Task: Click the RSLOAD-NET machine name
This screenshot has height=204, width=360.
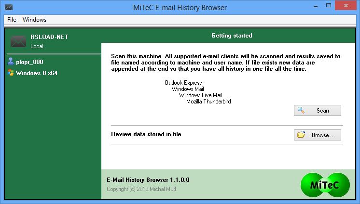Action: pos(49,37)
